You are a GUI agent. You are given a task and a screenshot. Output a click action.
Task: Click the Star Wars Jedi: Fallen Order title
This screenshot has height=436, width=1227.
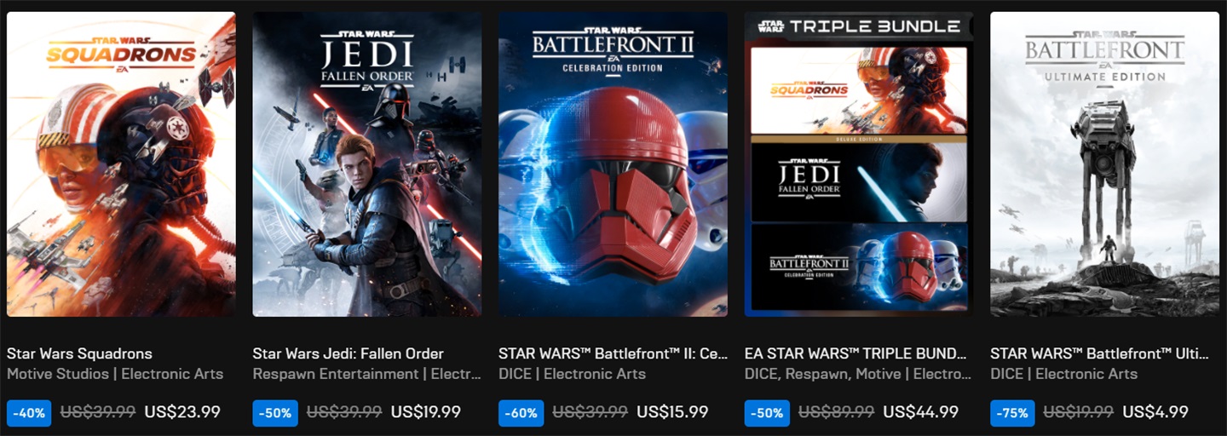point(349,353)
